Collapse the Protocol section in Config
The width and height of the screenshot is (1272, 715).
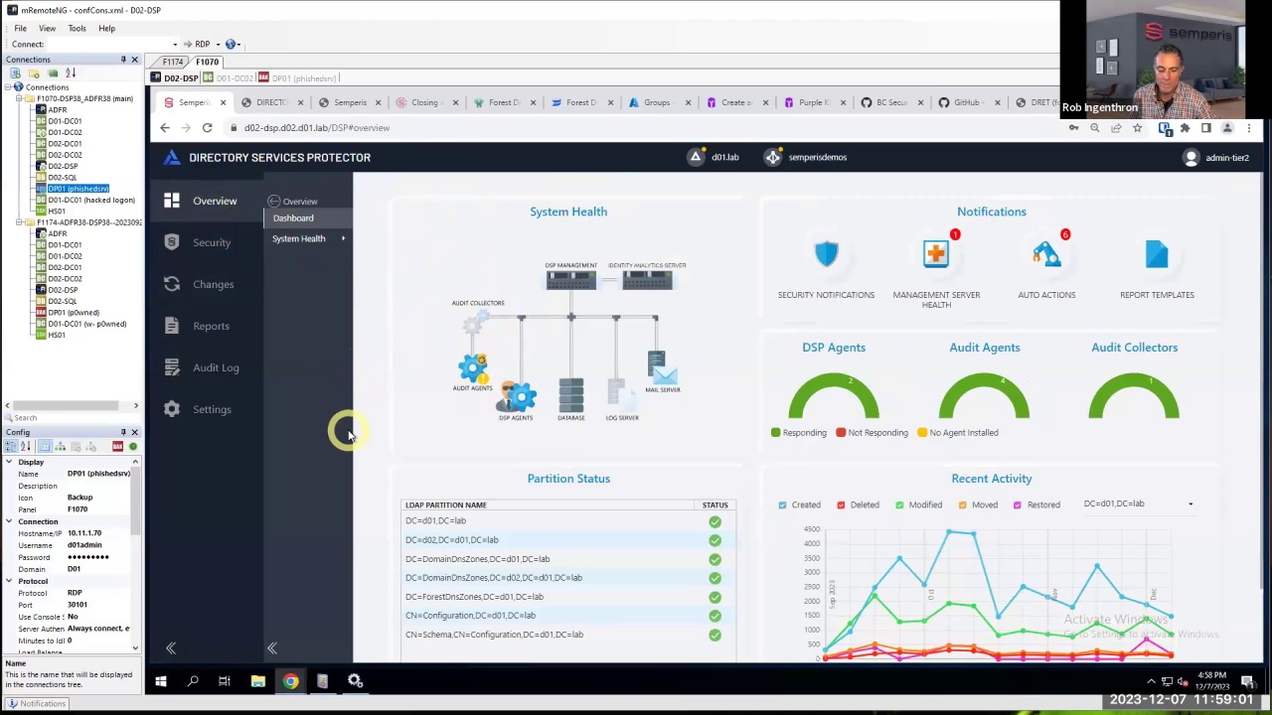(x=9, y=581)
